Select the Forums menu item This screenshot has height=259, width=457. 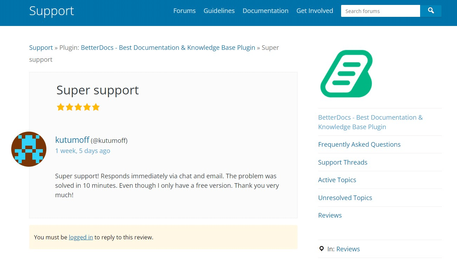pos(184,11)
